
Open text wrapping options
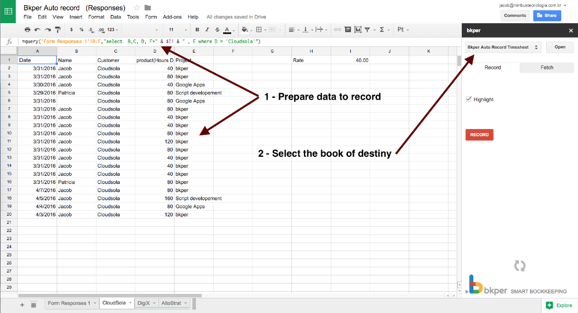coord(320,30)
